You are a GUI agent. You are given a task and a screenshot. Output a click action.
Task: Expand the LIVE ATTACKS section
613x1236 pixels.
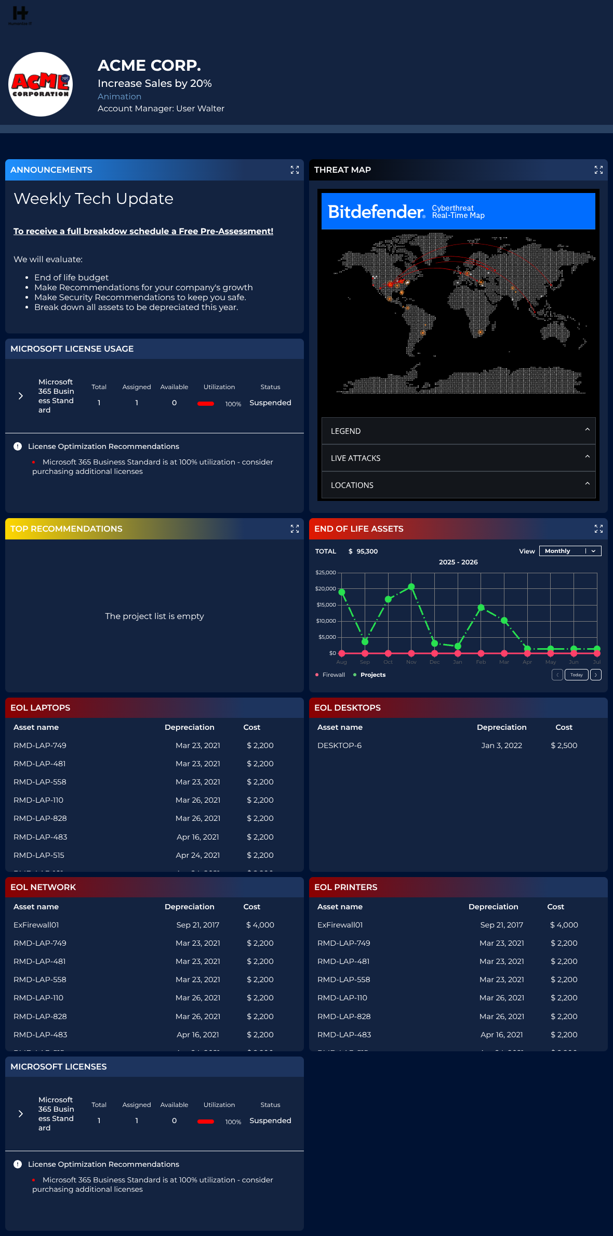coord(459,458)
